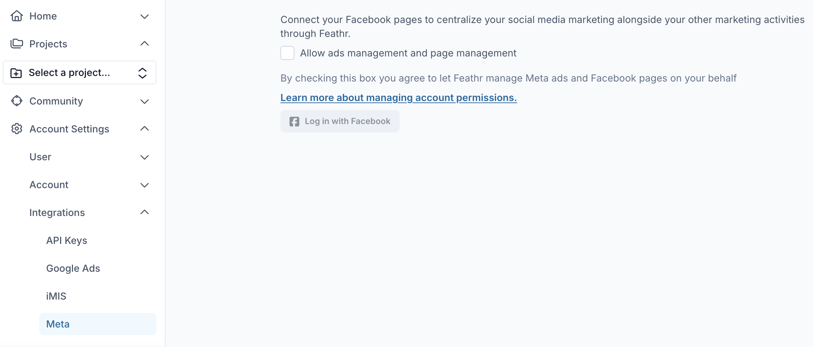Click the Account Settings gear icon
Image resolution: width=813 pixels, height=347 pixels.
[x=16, y=129]
